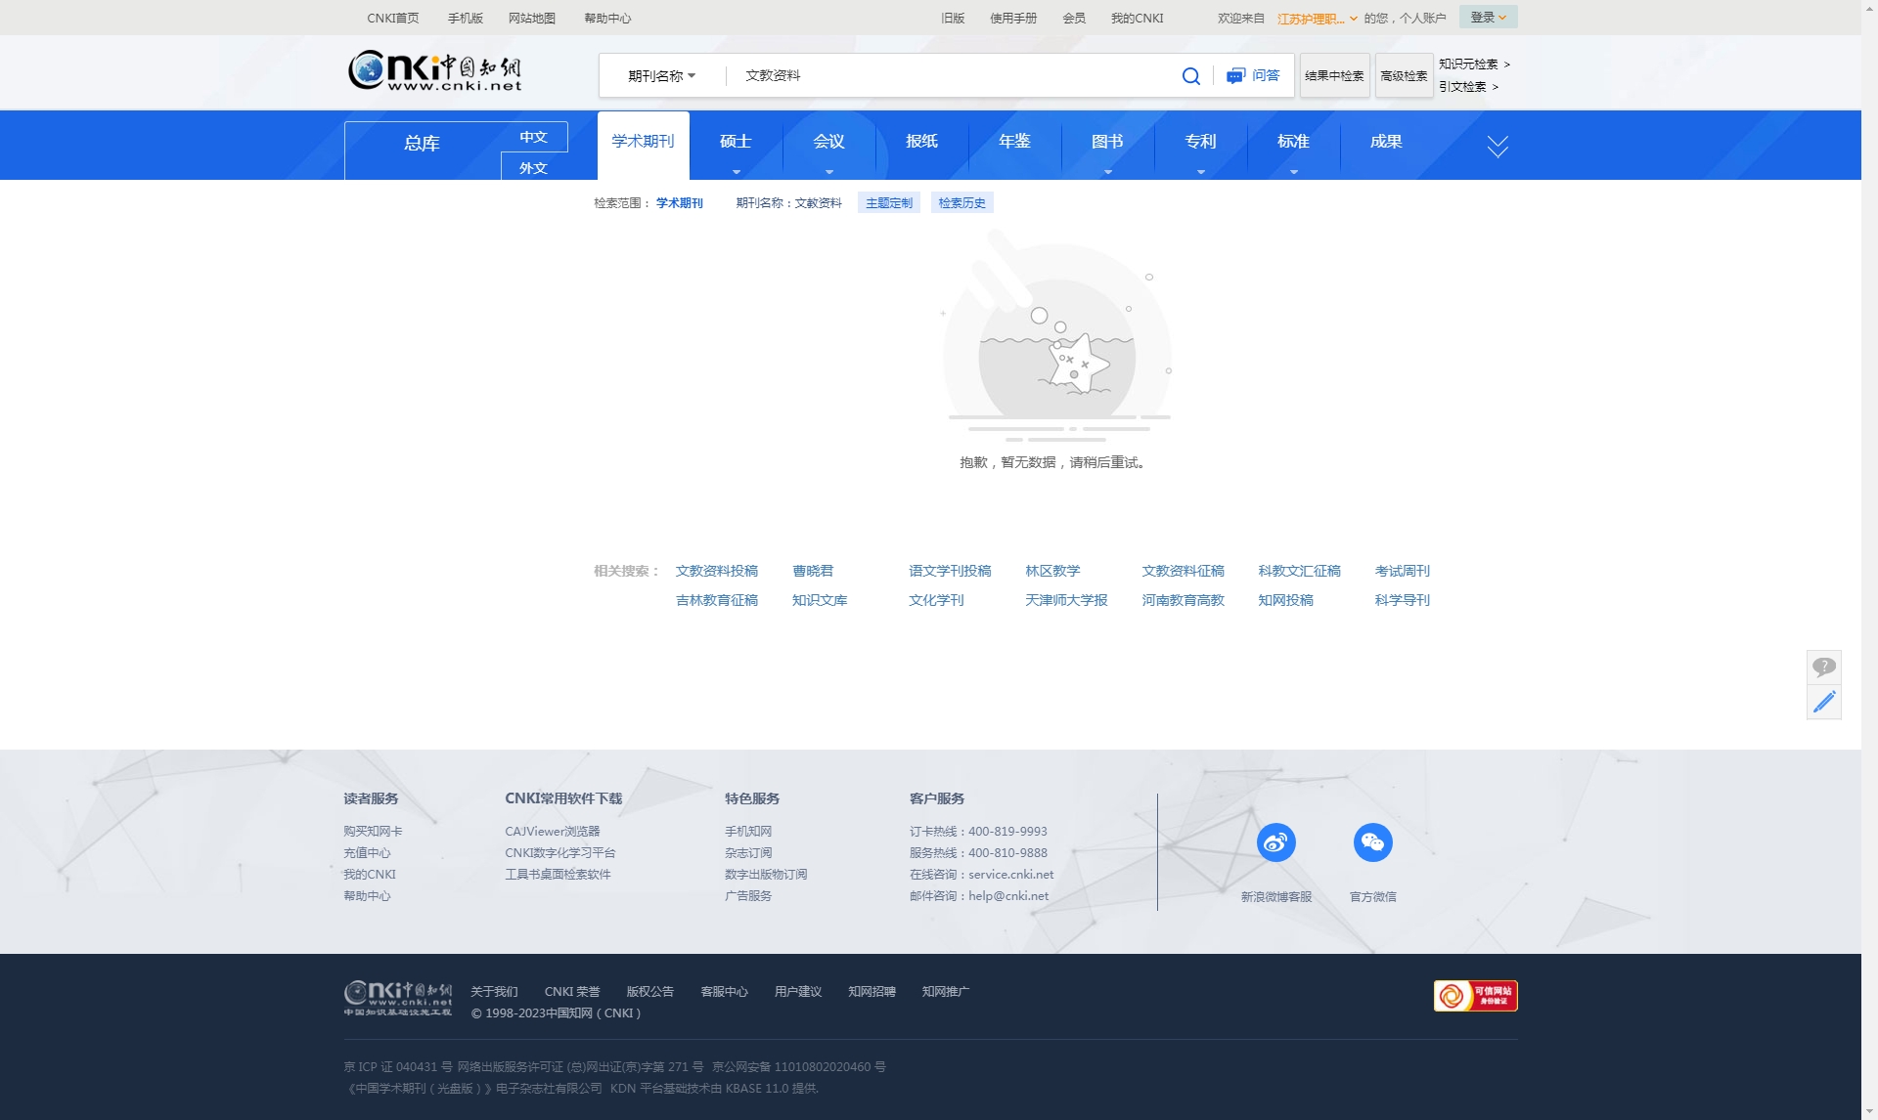
Task: Open related search 文教资料投稿 link
Action: (716, 571)
